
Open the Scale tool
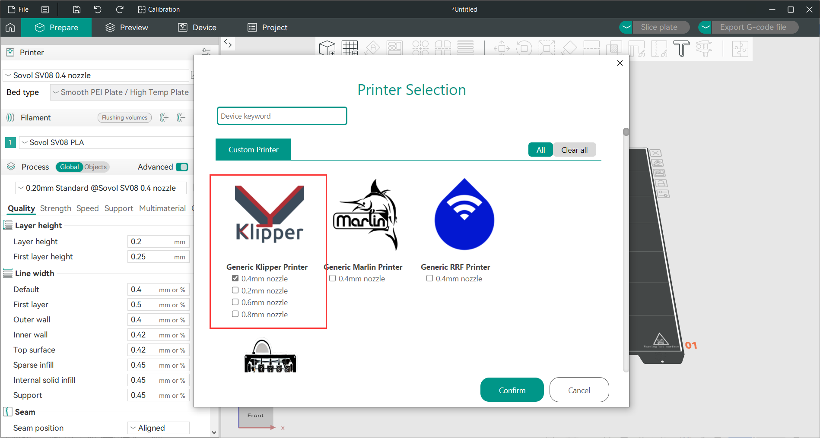point(547,47)
